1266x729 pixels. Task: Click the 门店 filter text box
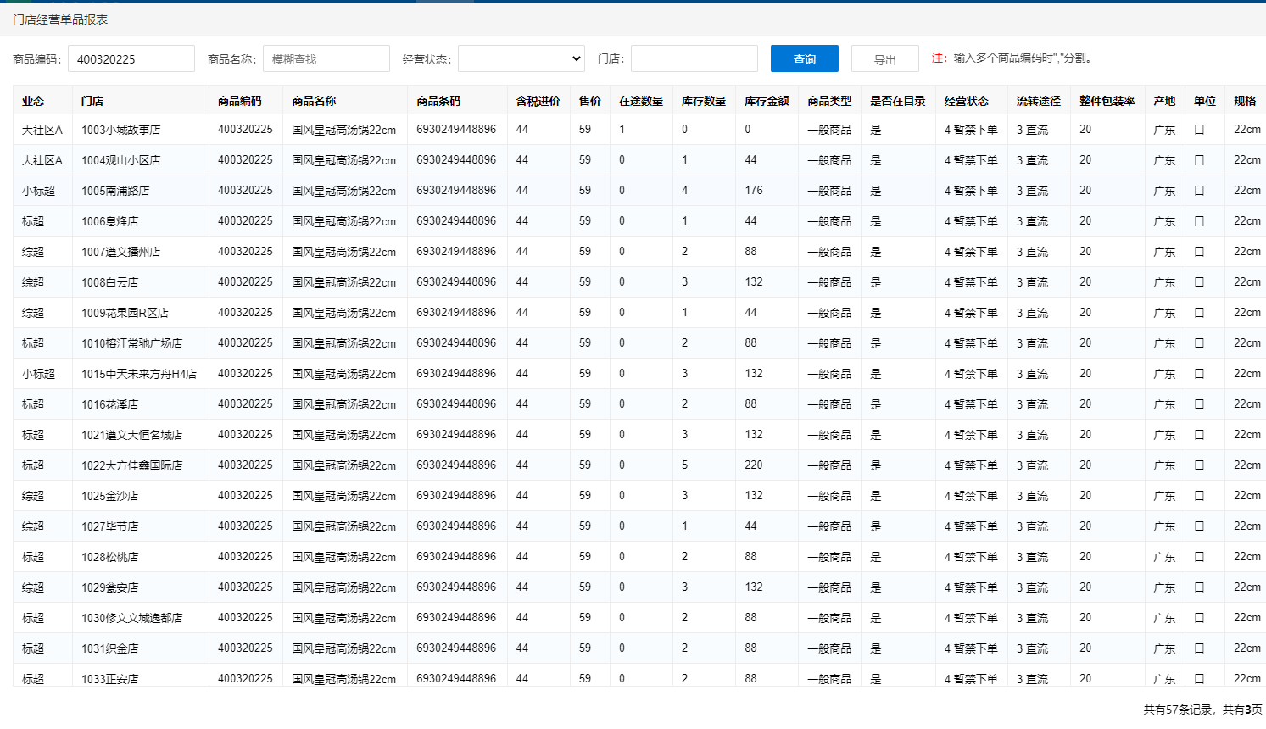tap(694, 58)
